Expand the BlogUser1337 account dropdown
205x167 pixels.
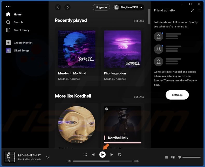pyautogui.click(x=141, y=8)
